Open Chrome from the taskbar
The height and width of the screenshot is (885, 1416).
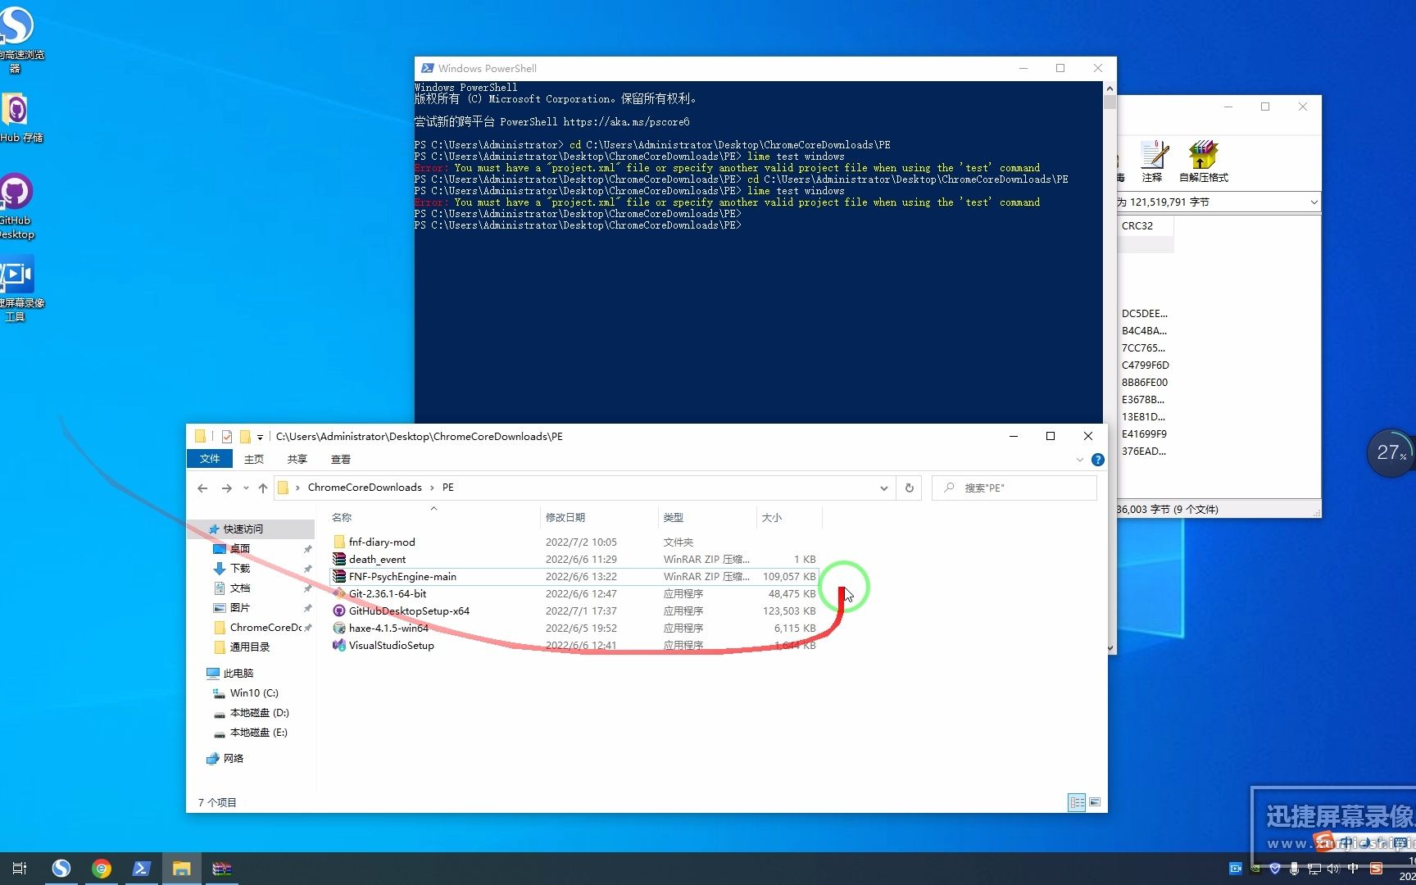click(x=102, y=869)
